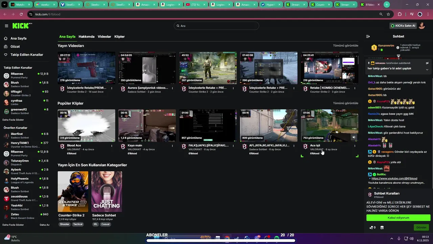Screen dimensions: 433x244
Task: Switch to the Klipler tab
Action: pyautogui.click(x=119, y=37)
